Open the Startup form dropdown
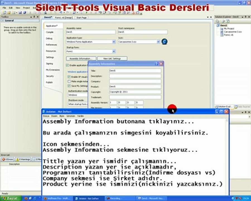Viewport: 251px width, 201px height. click(114, 51)
